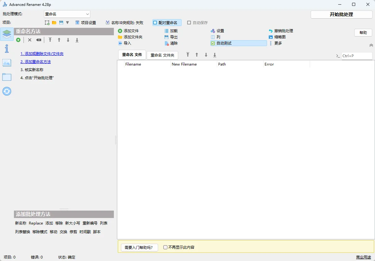
Task: Click the save project disk icon
Action: (61, 23)
